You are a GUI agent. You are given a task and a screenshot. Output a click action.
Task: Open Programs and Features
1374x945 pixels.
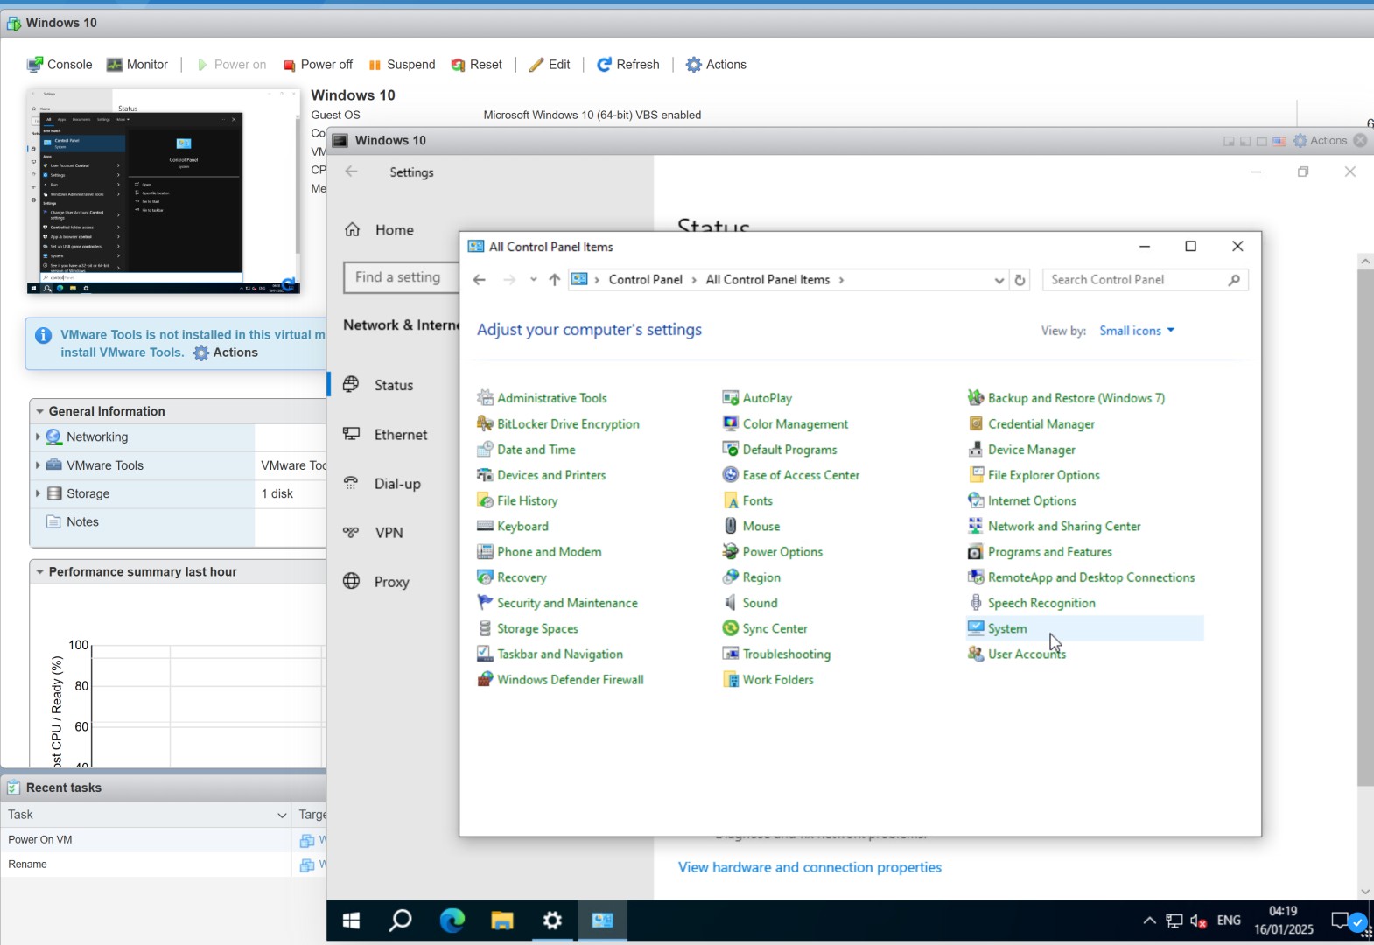click(1040, 552)
